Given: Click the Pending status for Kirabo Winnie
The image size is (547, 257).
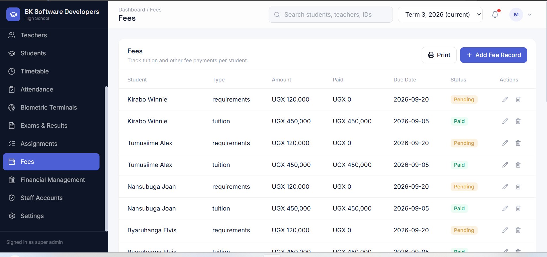Looking at the screenshot, I should pos(464,100).
